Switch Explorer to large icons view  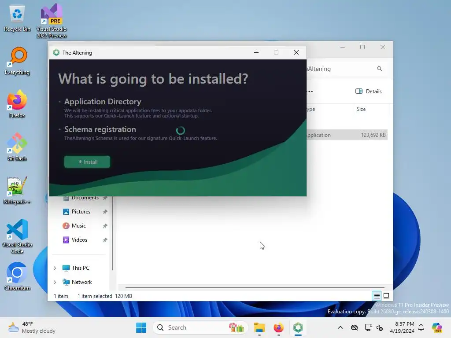pyautogui.click(x=386, y=296)
